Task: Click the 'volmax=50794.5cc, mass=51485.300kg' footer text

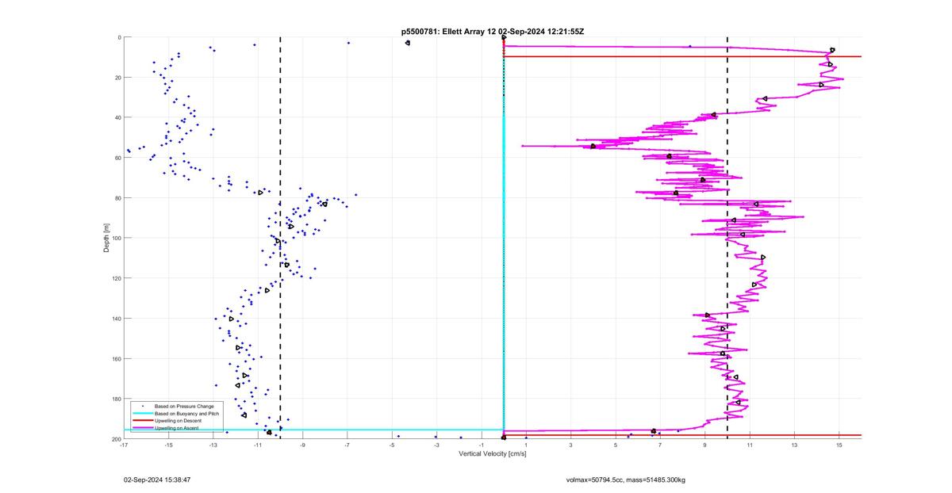Action: click(x=626, y=480)
